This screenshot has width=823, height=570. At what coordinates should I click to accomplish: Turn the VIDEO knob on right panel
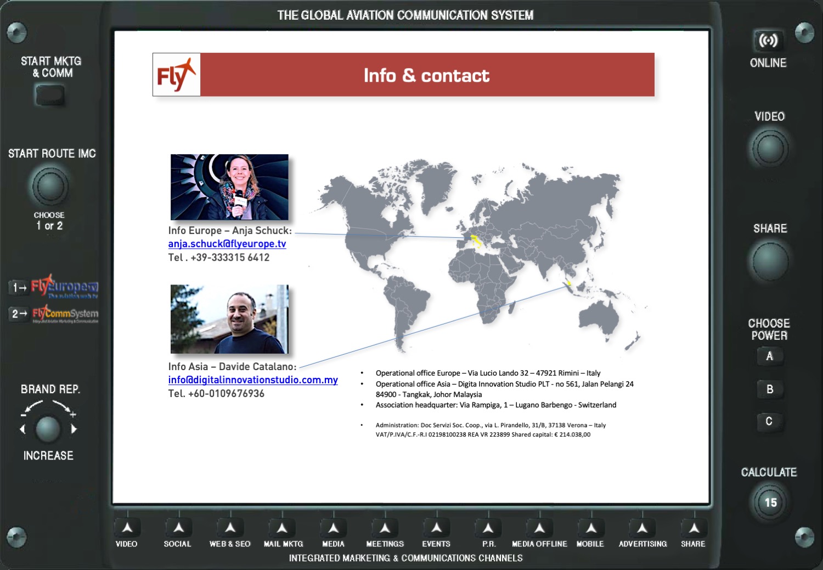pos(769,148)
